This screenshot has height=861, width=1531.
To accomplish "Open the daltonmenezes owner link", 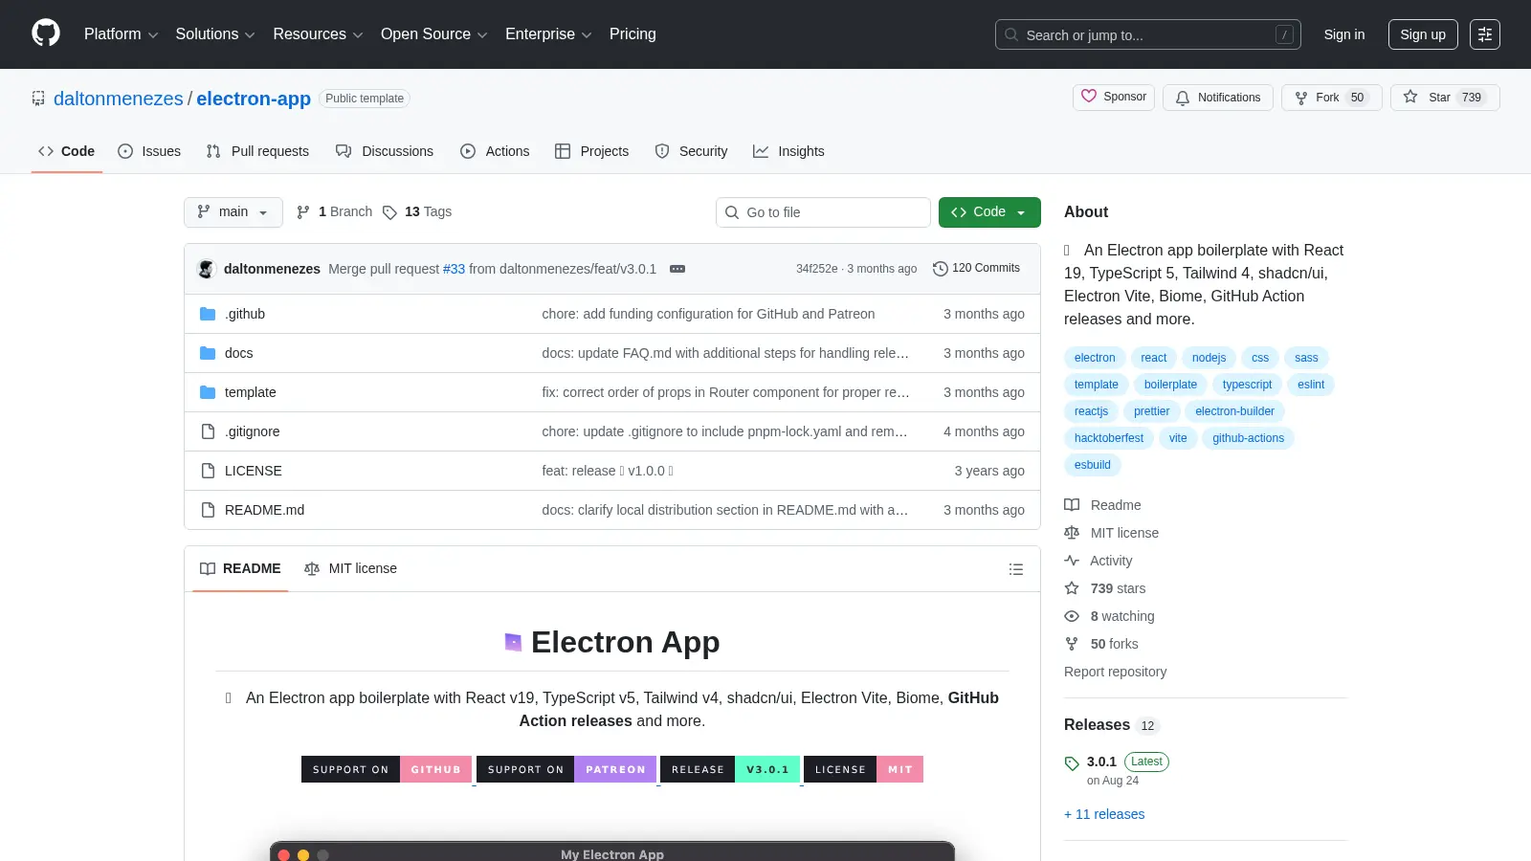I will click(x=118, y=99).
